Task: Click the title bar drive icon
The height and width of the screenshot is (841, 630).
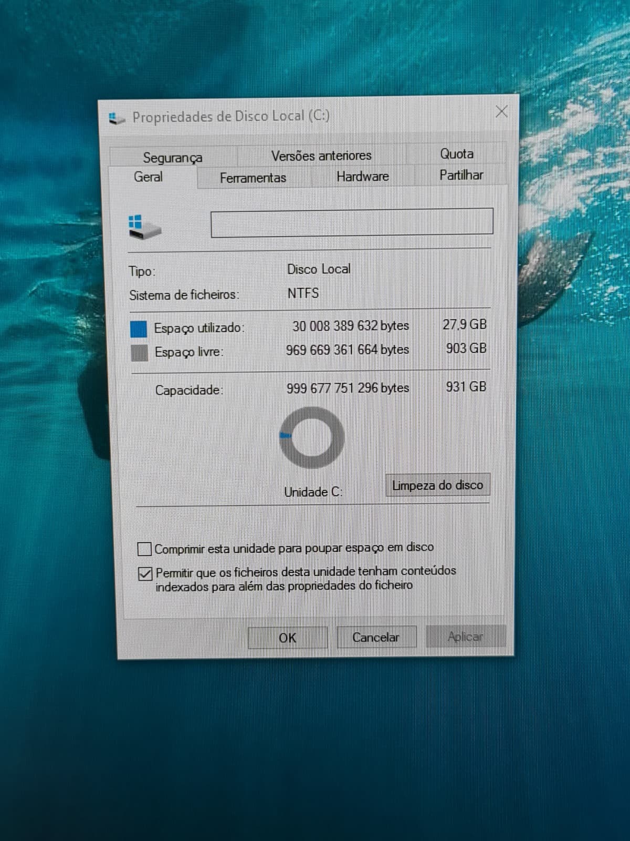Action: tap(117, 118)
